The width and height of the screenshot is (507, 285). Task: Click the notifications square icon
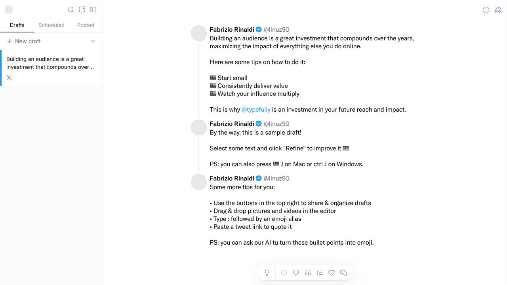(x=82, y=9)
